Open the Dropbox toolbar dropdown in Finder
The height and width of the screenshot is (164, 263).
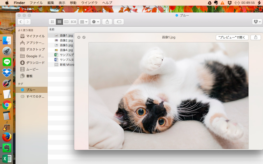click(x=257, y=22)
